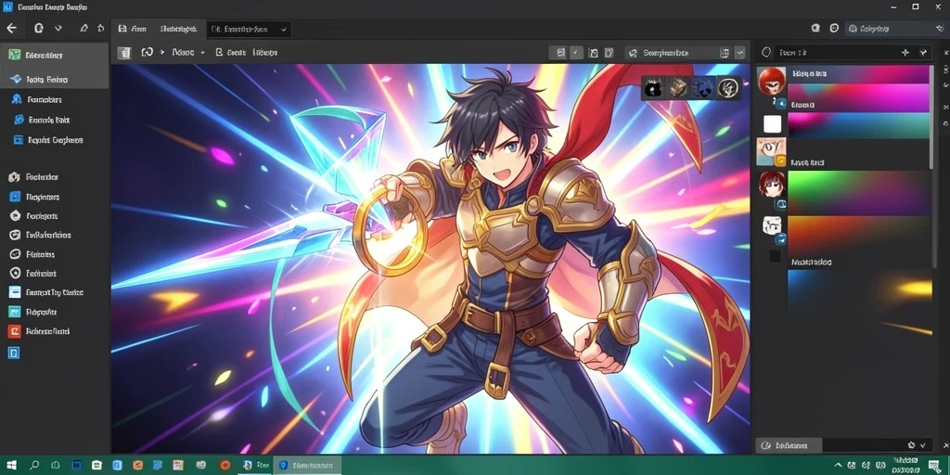Viewport: 950px width, 475px height.
Task: Show hidden system tray icons chevron
Action: 838,466
